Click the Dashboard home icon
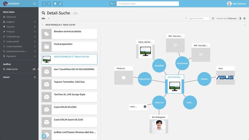Image resolution: width=249 pixels, height=140 pixels. coord(4,17)
